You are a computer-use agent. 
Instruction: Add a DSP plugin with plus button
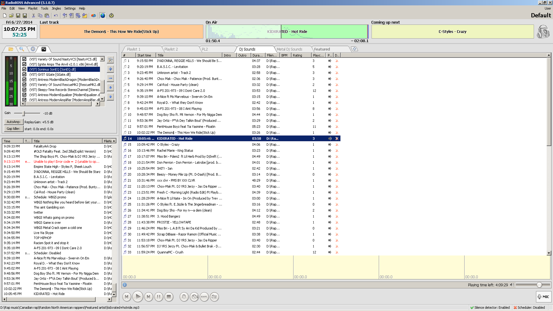[110, 69]
